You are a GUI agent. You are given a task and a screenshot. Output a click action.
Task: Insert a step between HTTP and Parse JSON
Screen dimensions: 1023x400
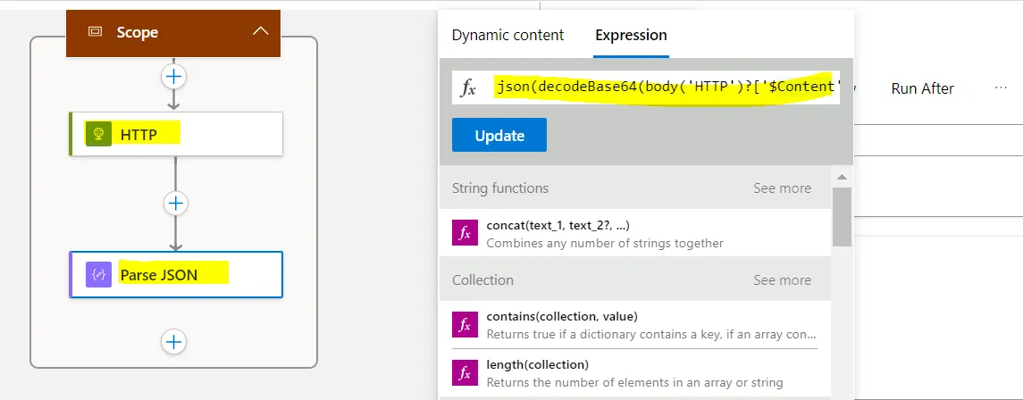click(176, 204)
